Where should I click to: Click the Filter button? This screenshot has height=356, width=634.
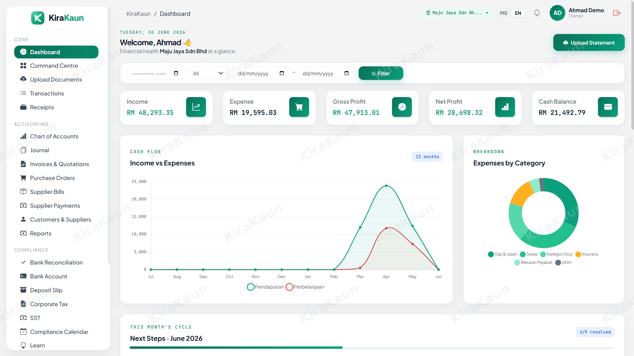tap(381, 73)
